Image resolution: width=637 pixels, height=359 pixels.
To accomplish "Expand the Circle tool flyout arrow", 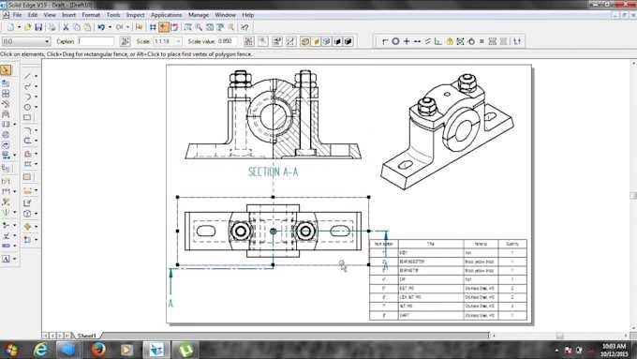I will tap(36, 107).
